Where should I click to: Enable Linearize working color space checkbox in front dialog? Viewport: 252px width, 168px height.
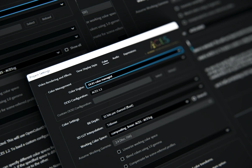119,152
